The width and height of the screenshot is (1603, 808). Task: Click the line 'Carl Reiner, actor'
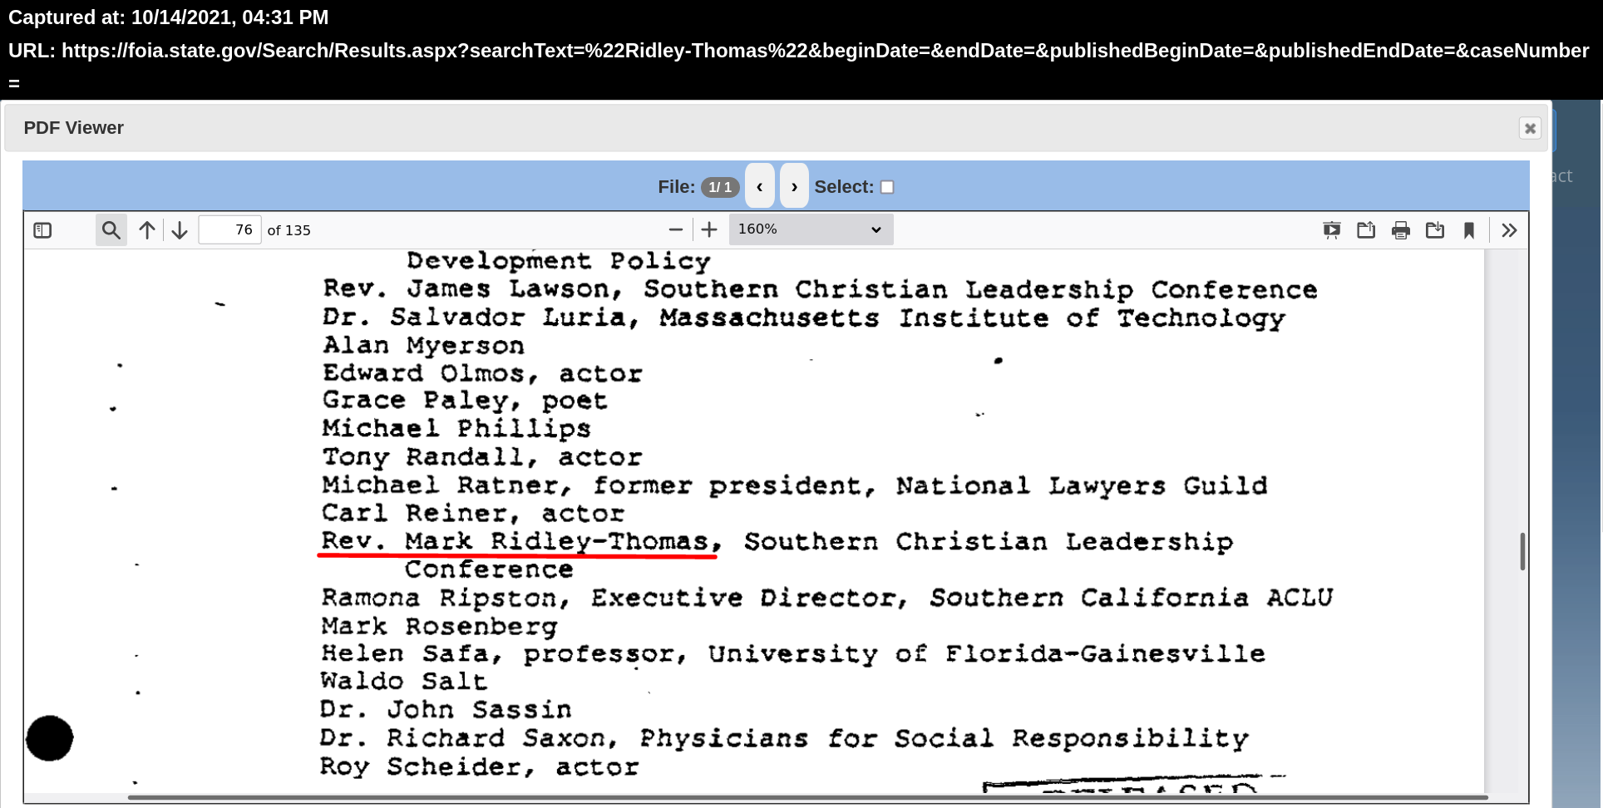[x=473, y=513]
